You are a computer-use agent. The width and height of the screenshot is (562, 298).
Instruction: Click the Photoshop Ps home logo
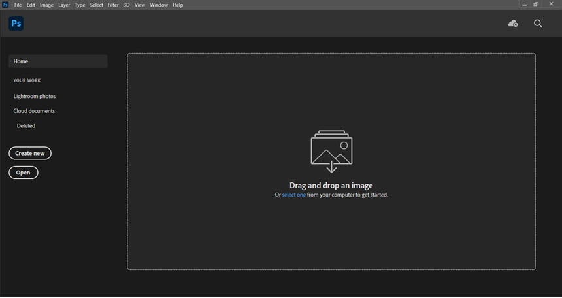16,24
